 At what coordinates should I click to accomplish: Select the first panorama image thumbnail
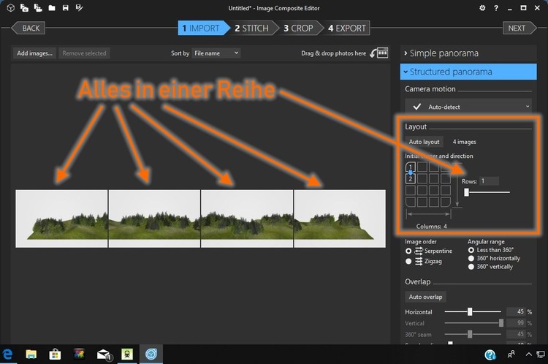coord(61,219)
